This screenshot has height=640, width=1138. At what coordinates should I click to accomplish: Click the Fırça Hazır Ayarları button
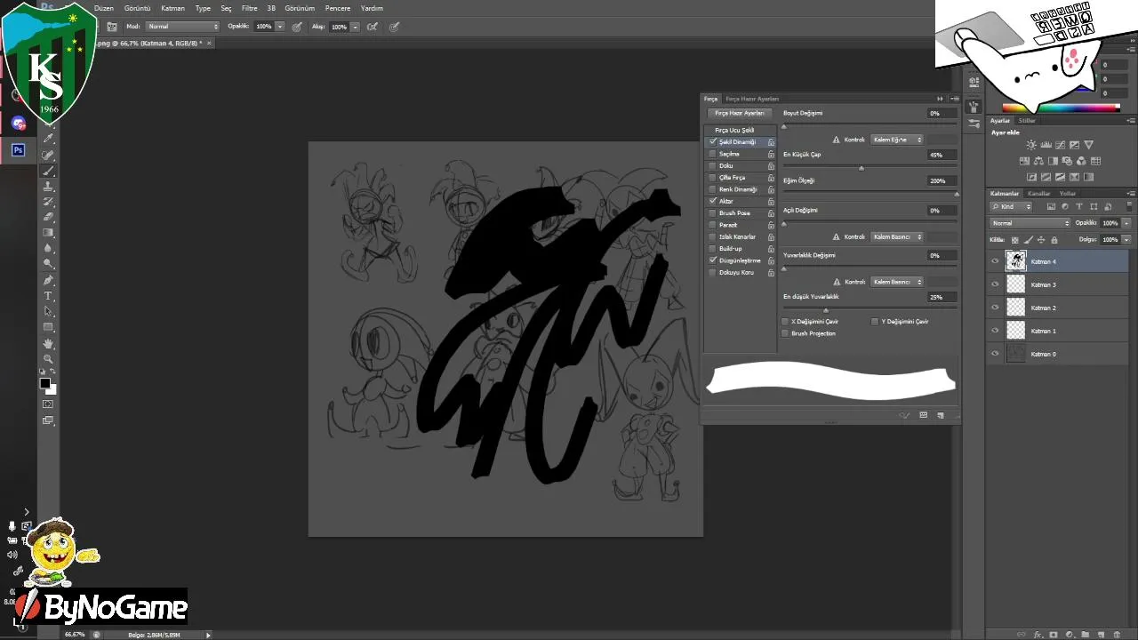(740, 114)
